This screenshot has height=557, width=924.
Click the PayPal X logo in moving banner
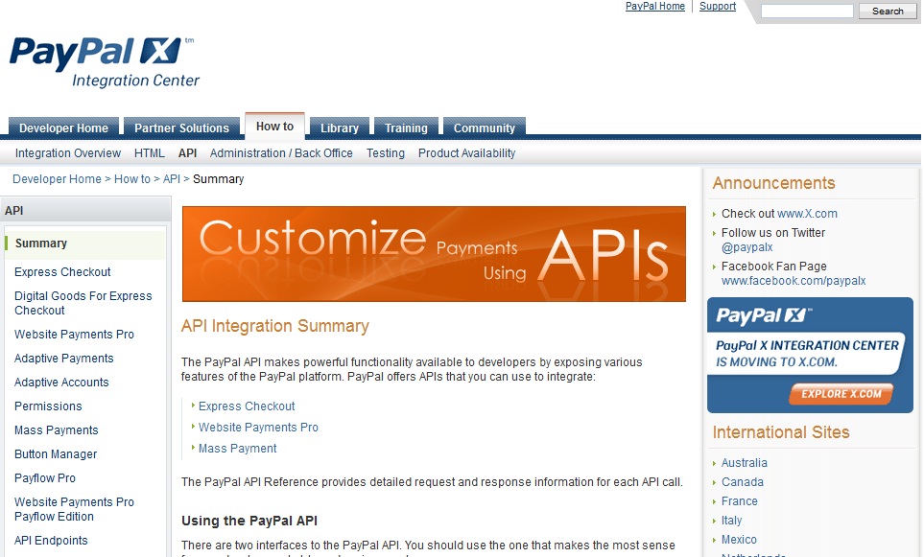pyautogui.click(x=764, y=315)
